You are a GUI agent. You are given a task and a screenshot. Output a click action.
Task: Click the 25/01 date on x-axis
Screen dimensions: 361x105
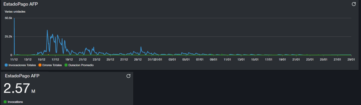tap(324, 60)
